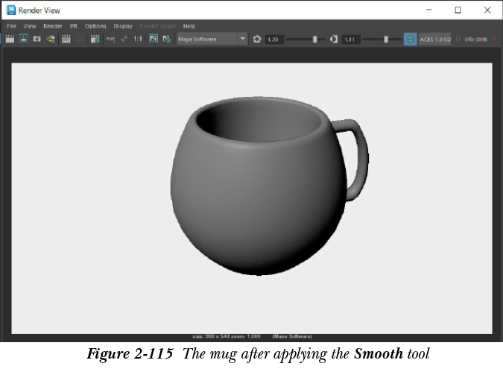Click the Keep Image icon
This screenshot has width=503, height=369.
click(153, 39)
